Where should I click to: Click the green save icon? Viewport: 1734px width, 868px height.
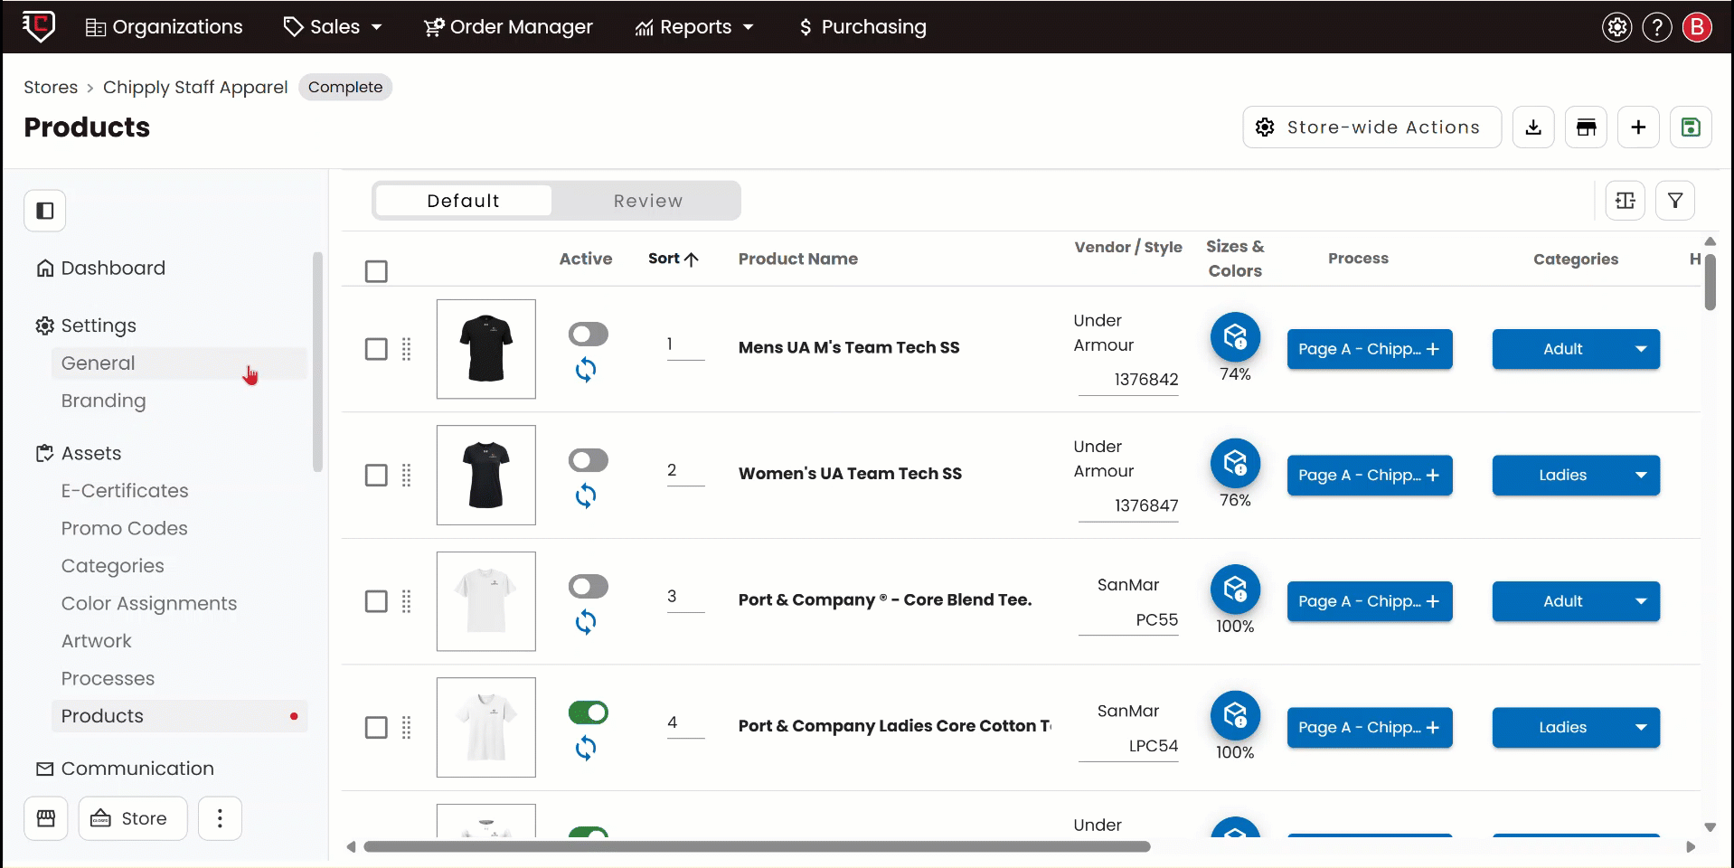1691,127
